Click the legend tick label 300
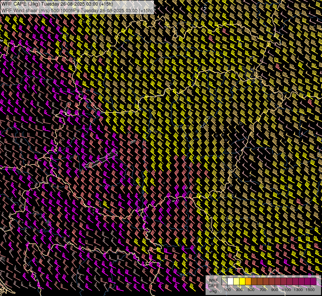The image size is (322, 296). pos(239,290)
